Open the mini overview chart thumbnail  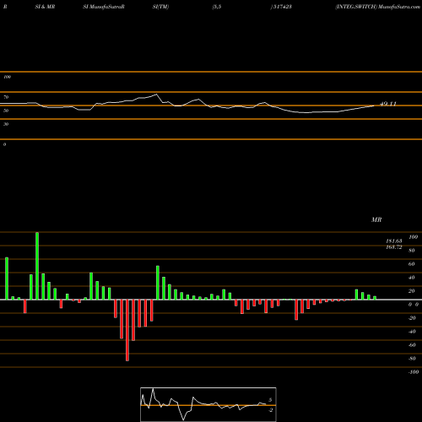[208, 404]
